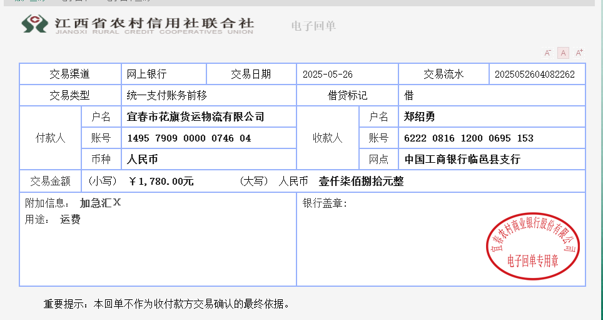Reset to normal font size A button
Image resolution: width=603 pixels, height=320 pixels.
563,53
